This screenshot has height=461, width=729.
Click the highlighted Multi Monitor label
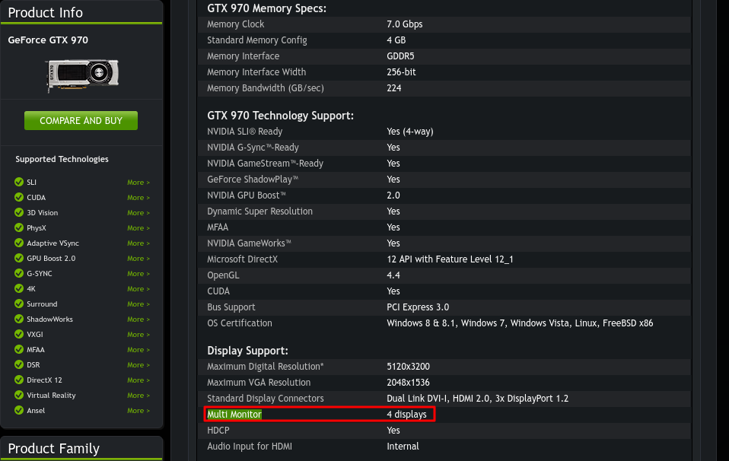pyautogui.click(x=234, y=414)
